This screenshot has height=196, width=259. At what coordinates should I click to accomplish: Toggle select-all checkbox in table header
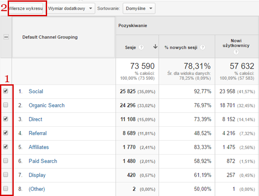click(x=6, y=37)
